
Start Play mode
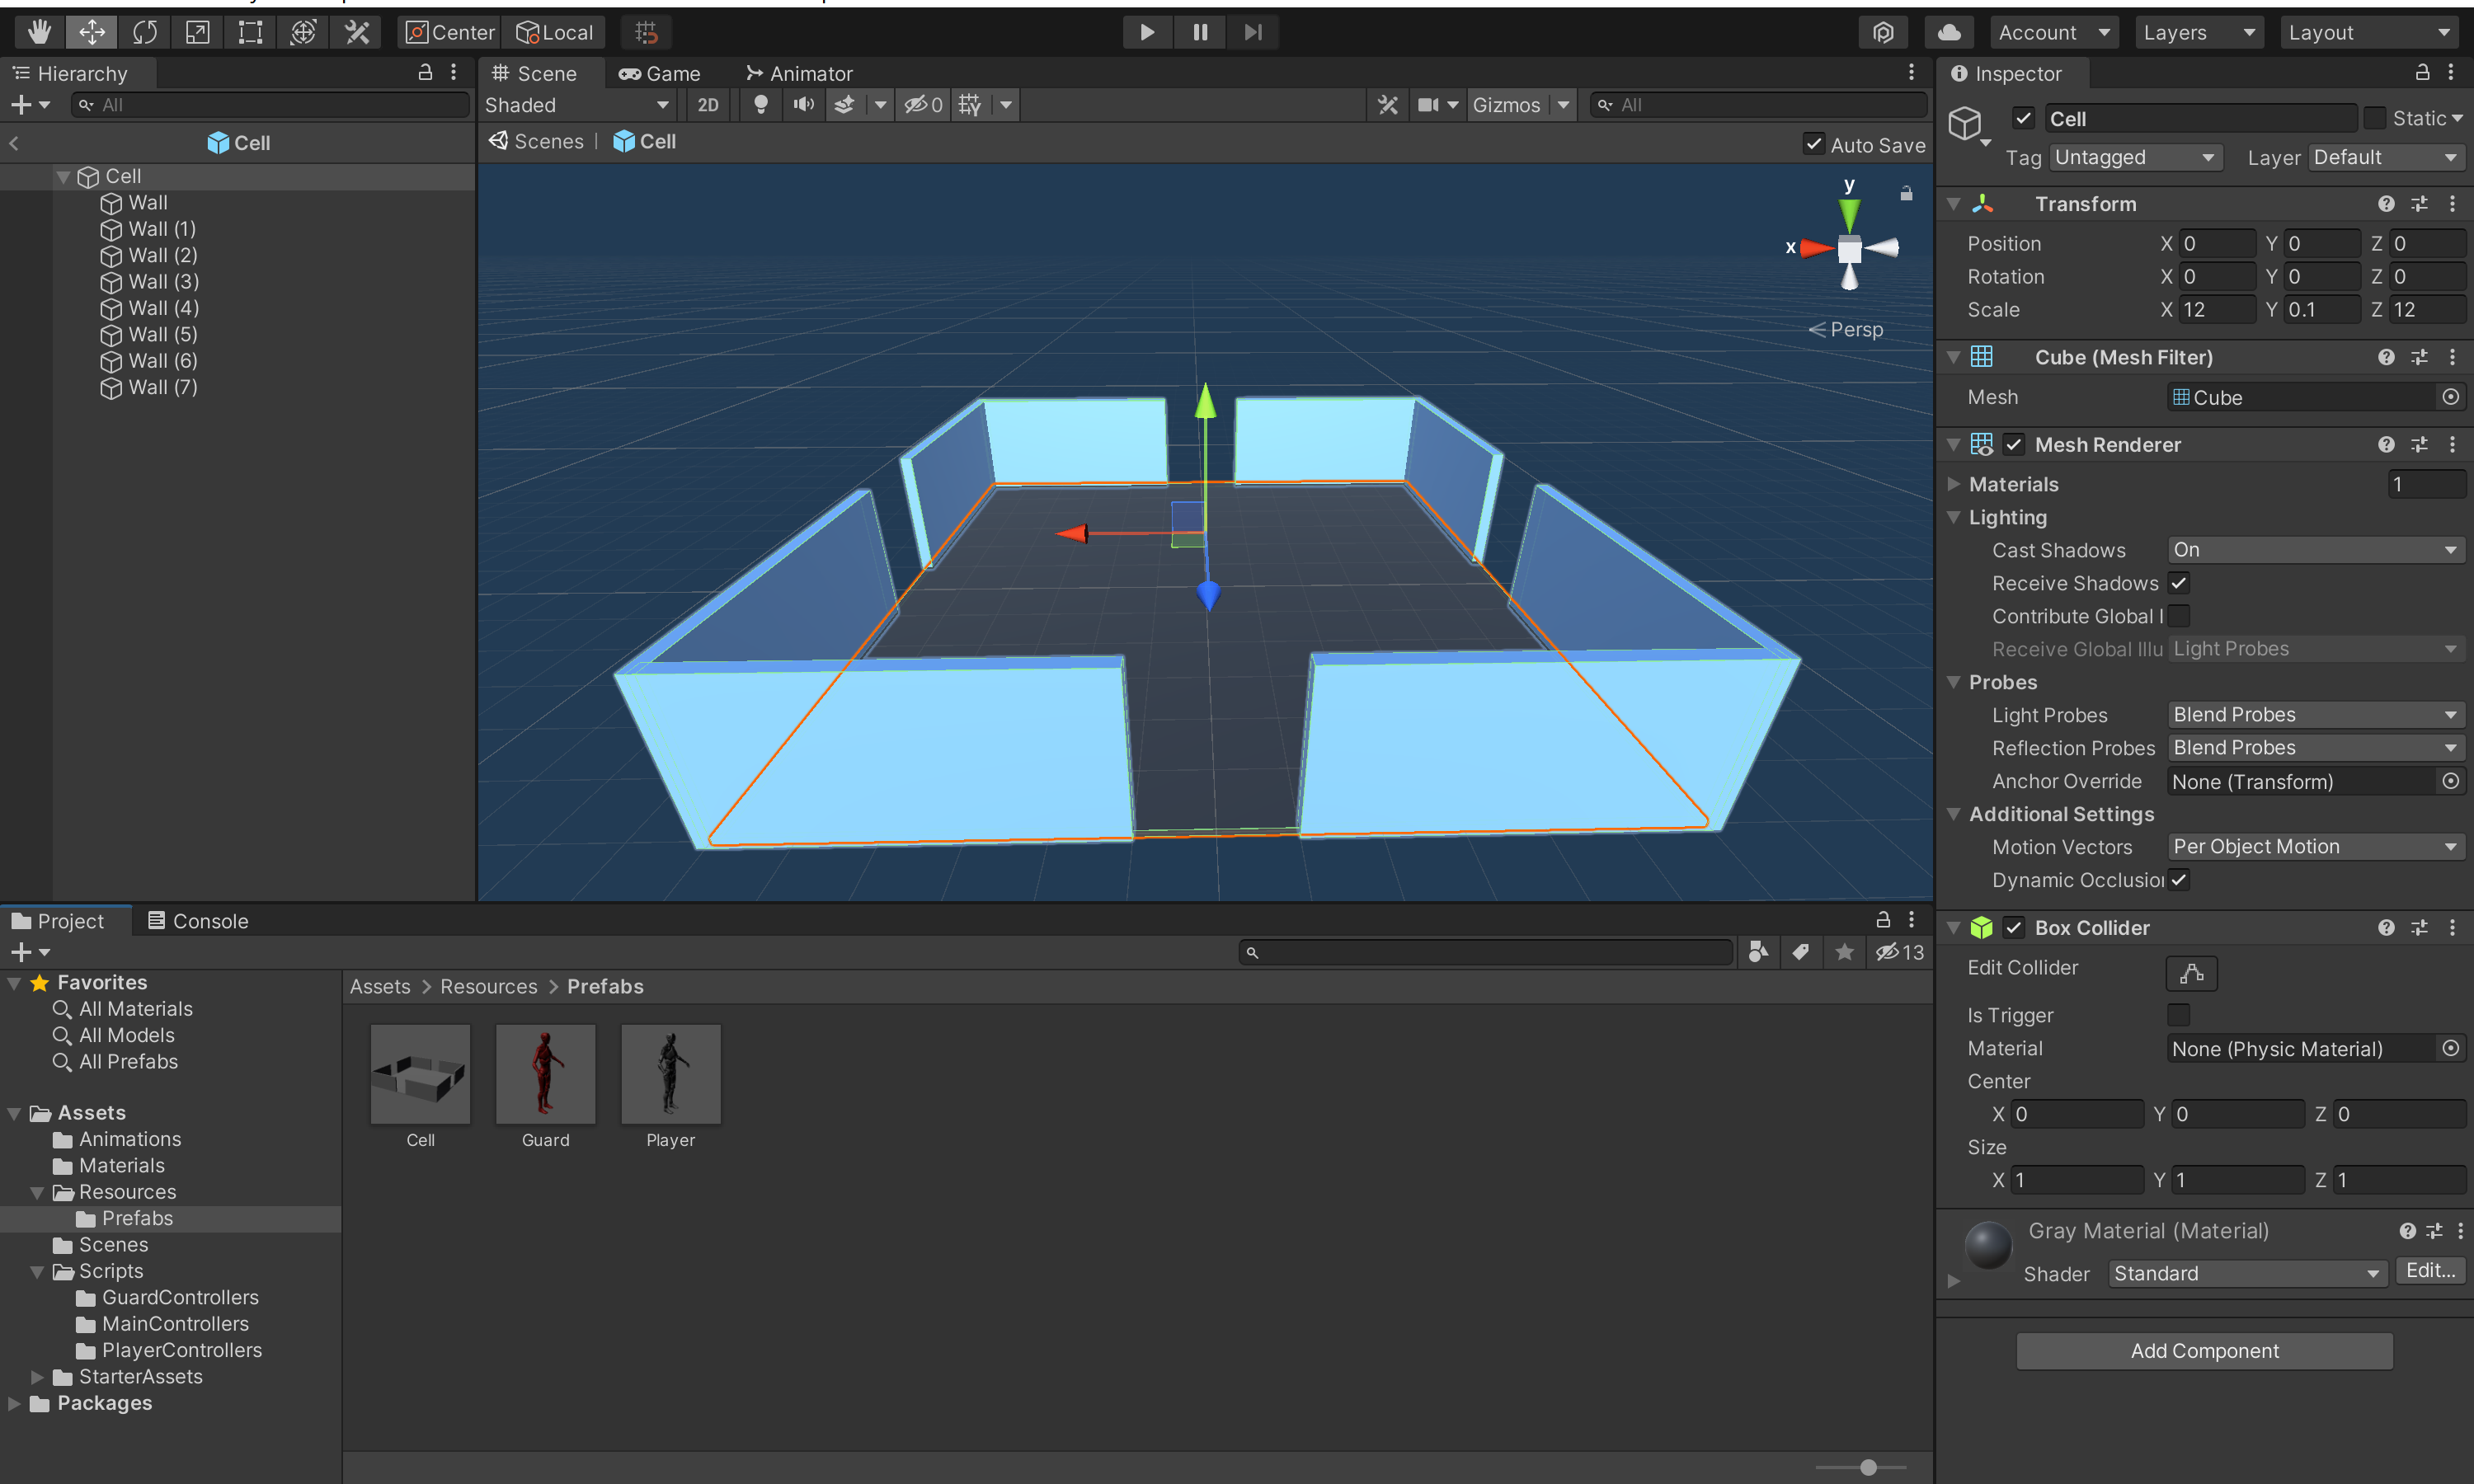1147,32
